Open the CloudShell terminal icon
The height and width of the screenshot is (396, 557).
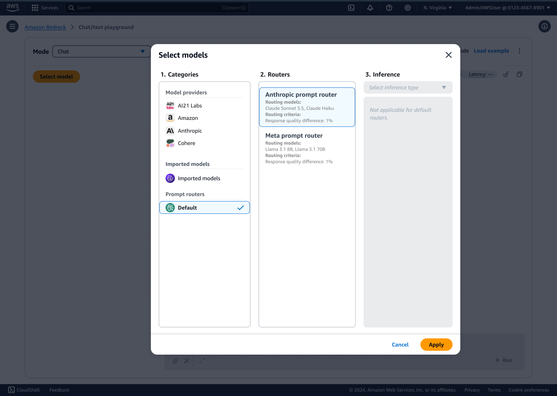[10, 390]
